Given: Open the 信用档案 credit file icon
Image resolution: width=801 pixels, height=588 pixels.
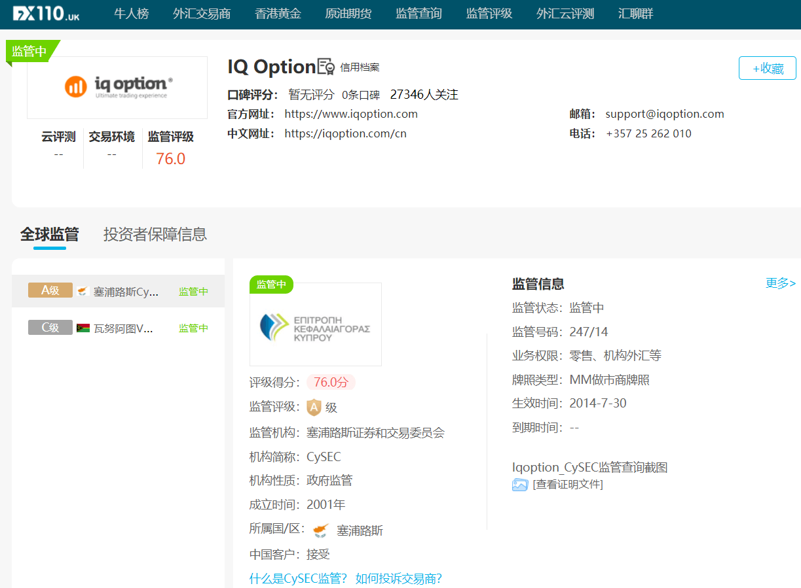Looking at the screenshot, I should click(326, 67).
